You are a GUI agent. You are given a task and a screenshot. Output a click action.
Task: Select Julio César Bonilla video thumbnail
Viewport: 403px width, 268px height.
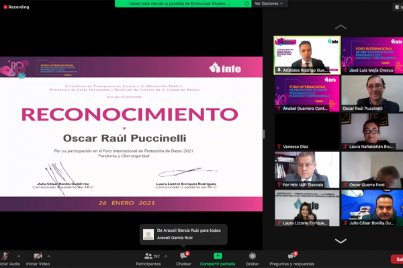[372, 208]
